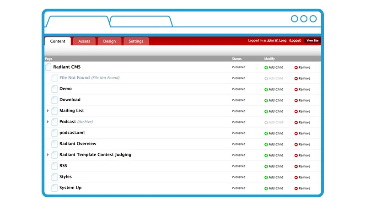Image resolution: width=366 pixels, height=206 pixels.
Task: Click the Logout link
Action: coord(295,40)
